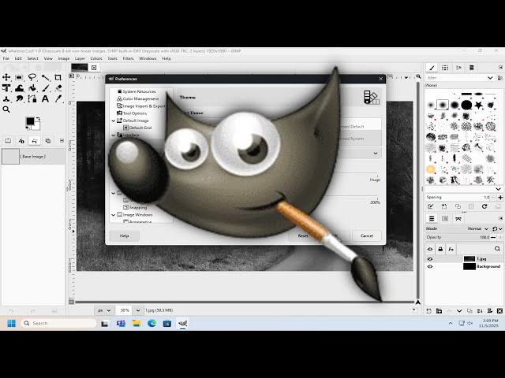The width and height of the screenshot is (505, 378).
Task: Hide the 1.jpg layer
Action: 430,259
